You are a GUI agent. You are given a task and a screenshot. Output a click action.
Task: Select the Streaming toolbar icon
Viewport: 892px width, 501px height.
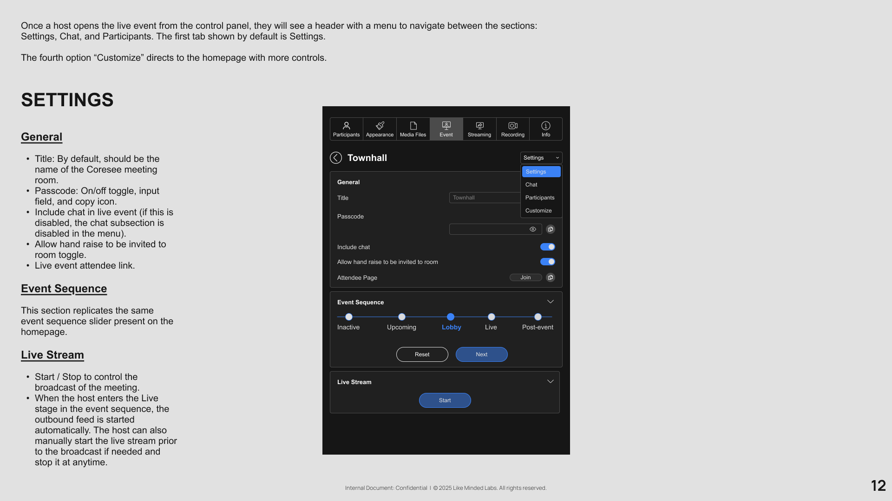pyautogui.click(x=479, y=129)
